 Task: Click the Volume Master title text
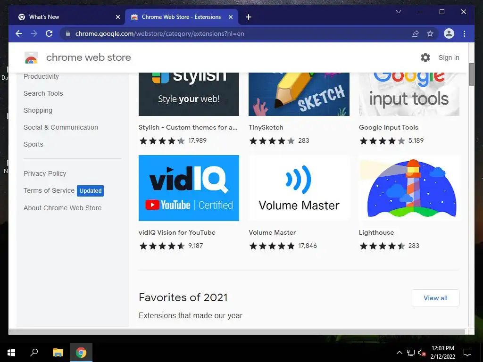[x=272, y=232]
